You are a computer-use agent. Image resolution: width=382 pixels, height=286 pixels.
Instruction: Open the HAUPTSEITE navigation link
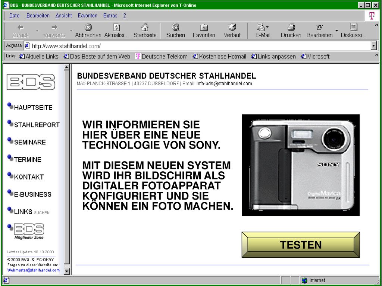[x=33, y=108]
